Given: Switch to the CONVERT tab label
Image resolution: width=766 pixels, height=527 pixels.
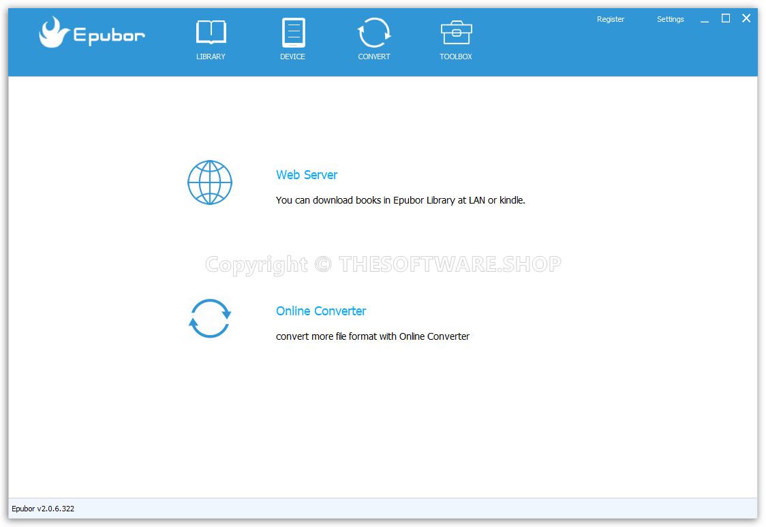Looking at the screenshot, I should 373,57.
